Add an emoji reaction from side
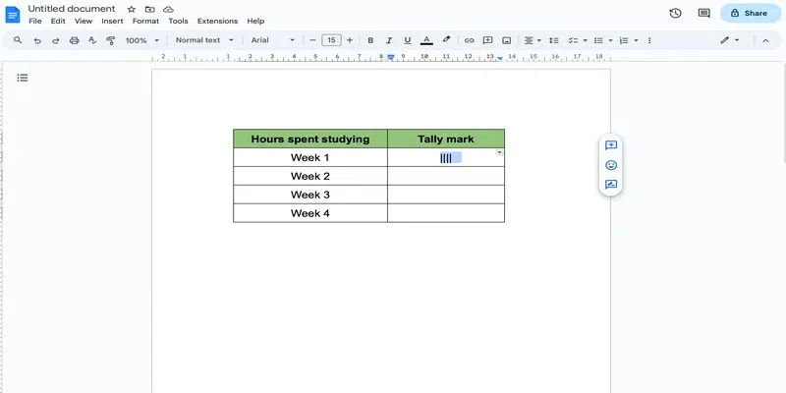Image resolution: width=786 pixels, height=393 pixels. (611, 165)
